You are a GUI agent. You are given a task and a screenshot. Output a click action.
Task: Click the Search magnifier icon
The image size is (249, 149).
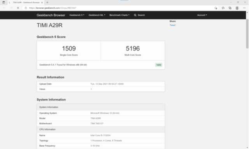click(135, 15)
